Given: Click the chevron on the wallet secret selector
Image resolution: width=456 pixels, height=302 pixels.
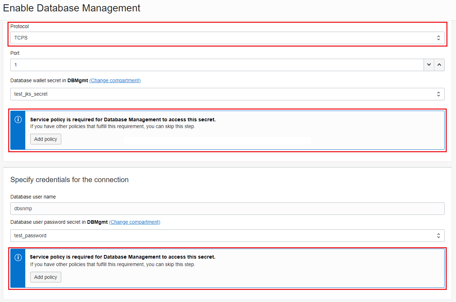Looking at the screenshot, I should (x=439, y=94).
